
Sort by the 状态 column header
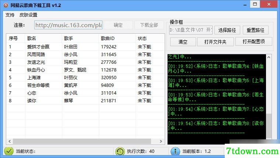[x=150, y=38]
